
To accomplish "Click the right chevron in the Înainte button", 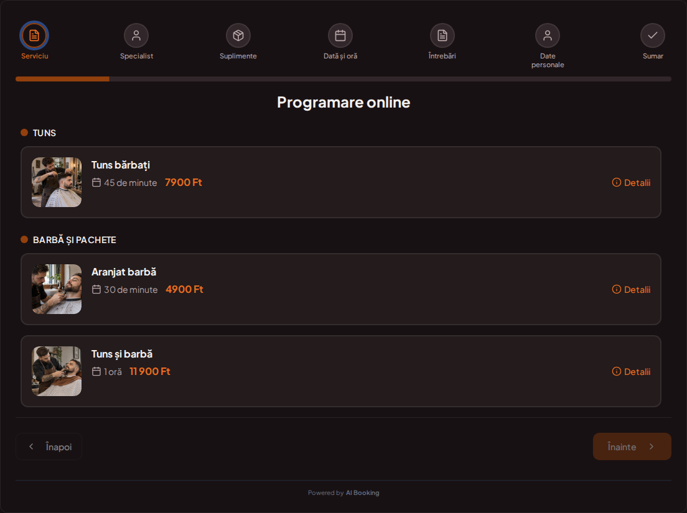I will pos(652,446).
